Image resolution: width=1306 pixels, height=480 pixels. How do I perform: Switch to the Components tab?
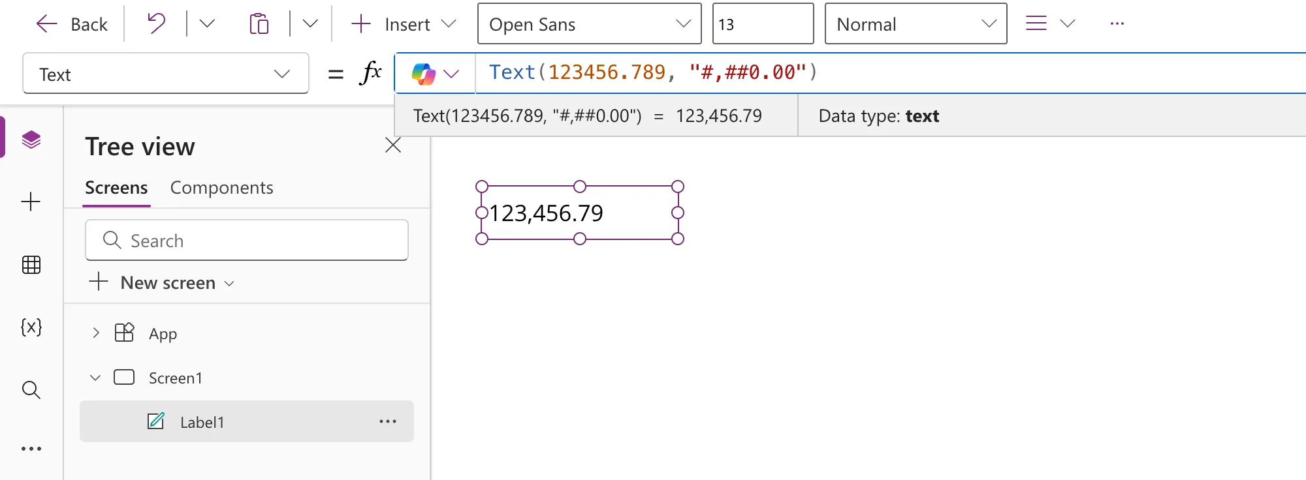point(221,188)
